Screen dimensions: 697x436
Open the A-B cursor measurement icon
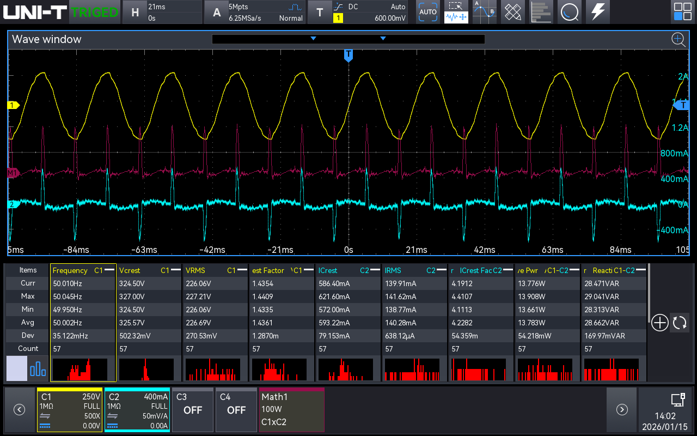pos(485,11)
